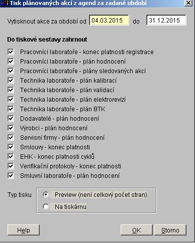
Task: Toggle Pracovníci laboratoře - plány sledovaných akcí
Action: [x=11, y=71]
